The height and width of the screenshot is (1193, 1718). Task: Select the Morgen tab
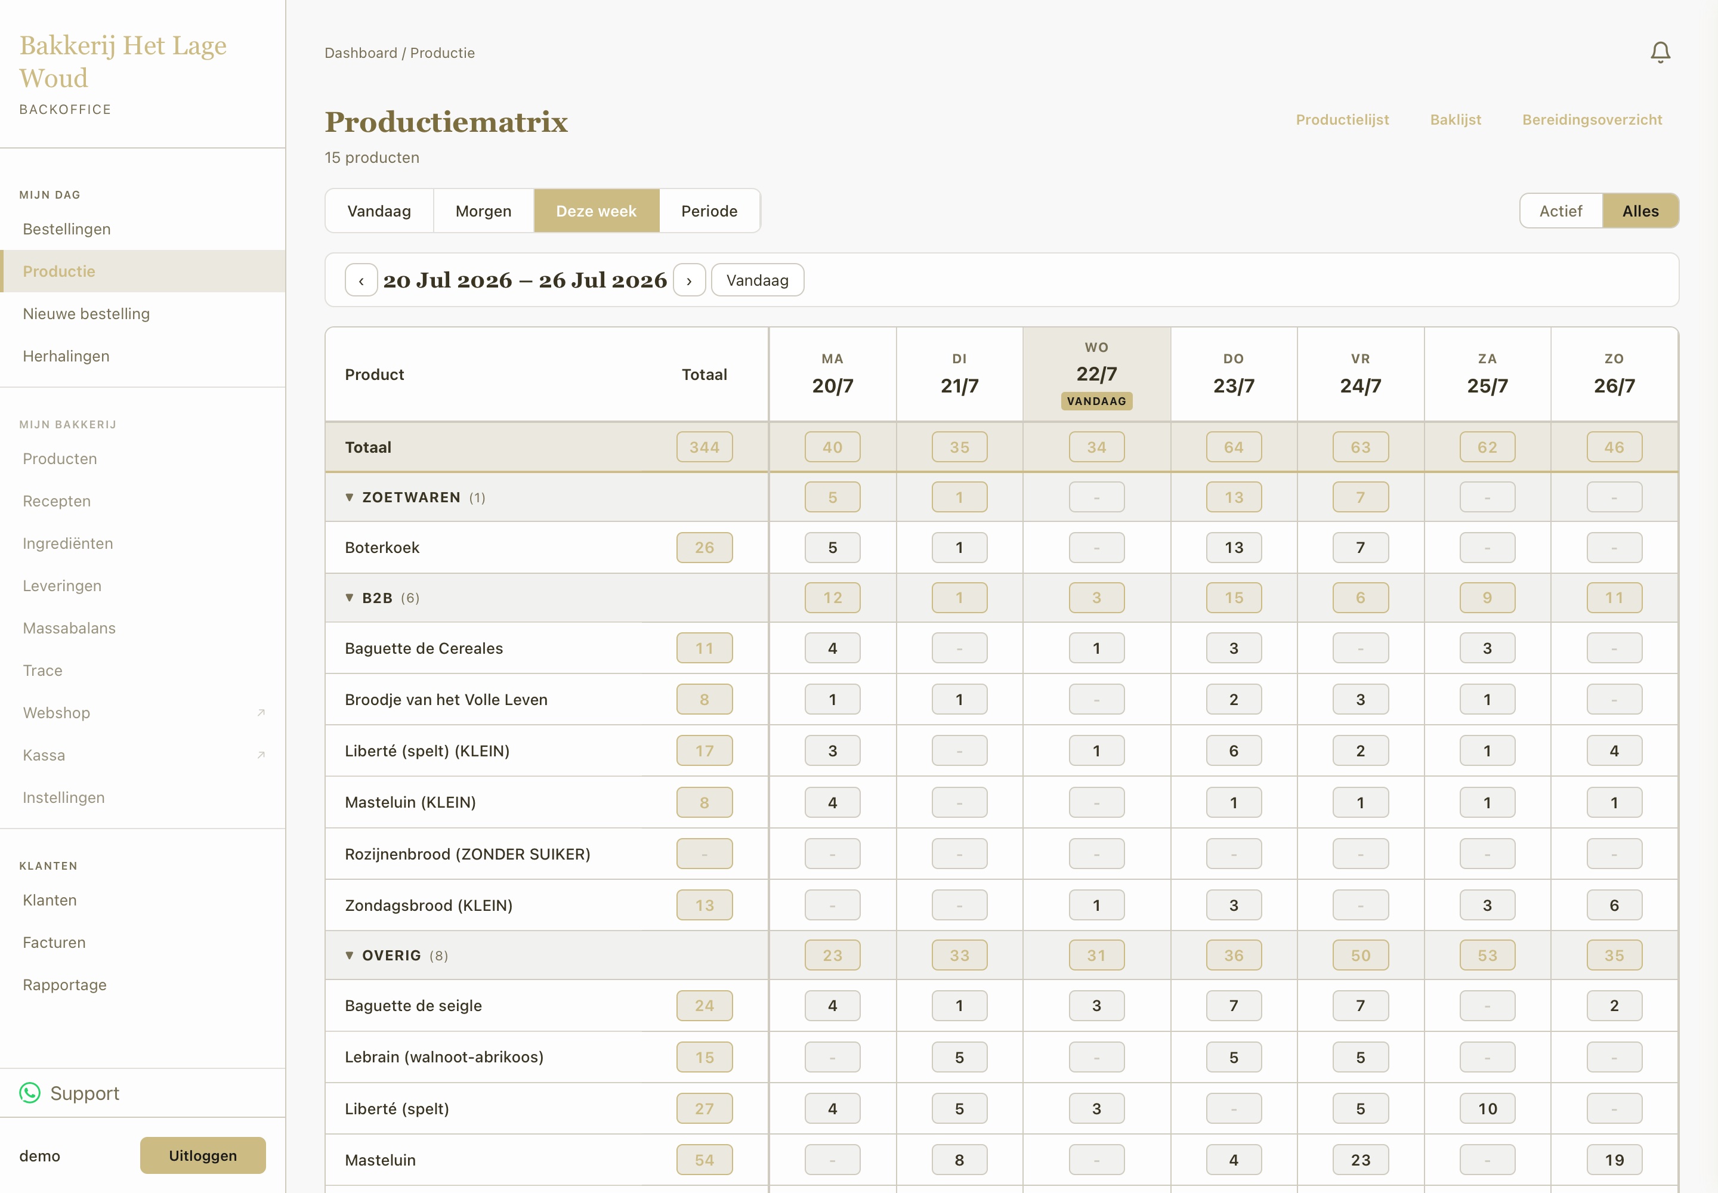[484, 211]
